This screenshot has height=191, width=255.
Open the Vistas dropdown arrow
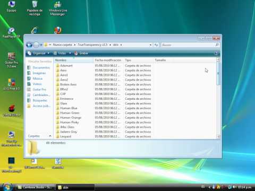point(70,53)
